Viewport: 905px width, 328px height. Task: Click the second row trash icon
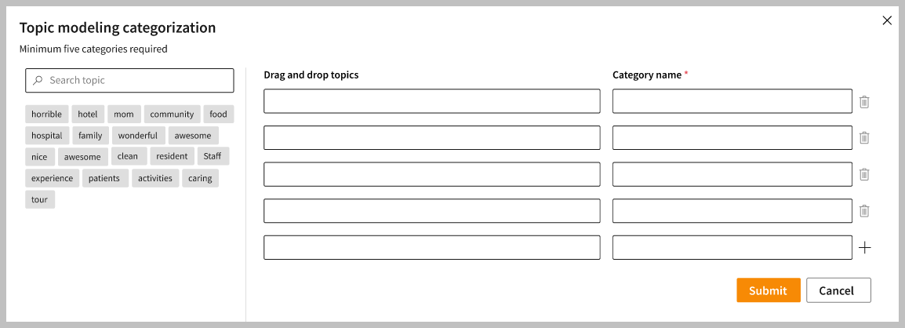tap(864, 137)
